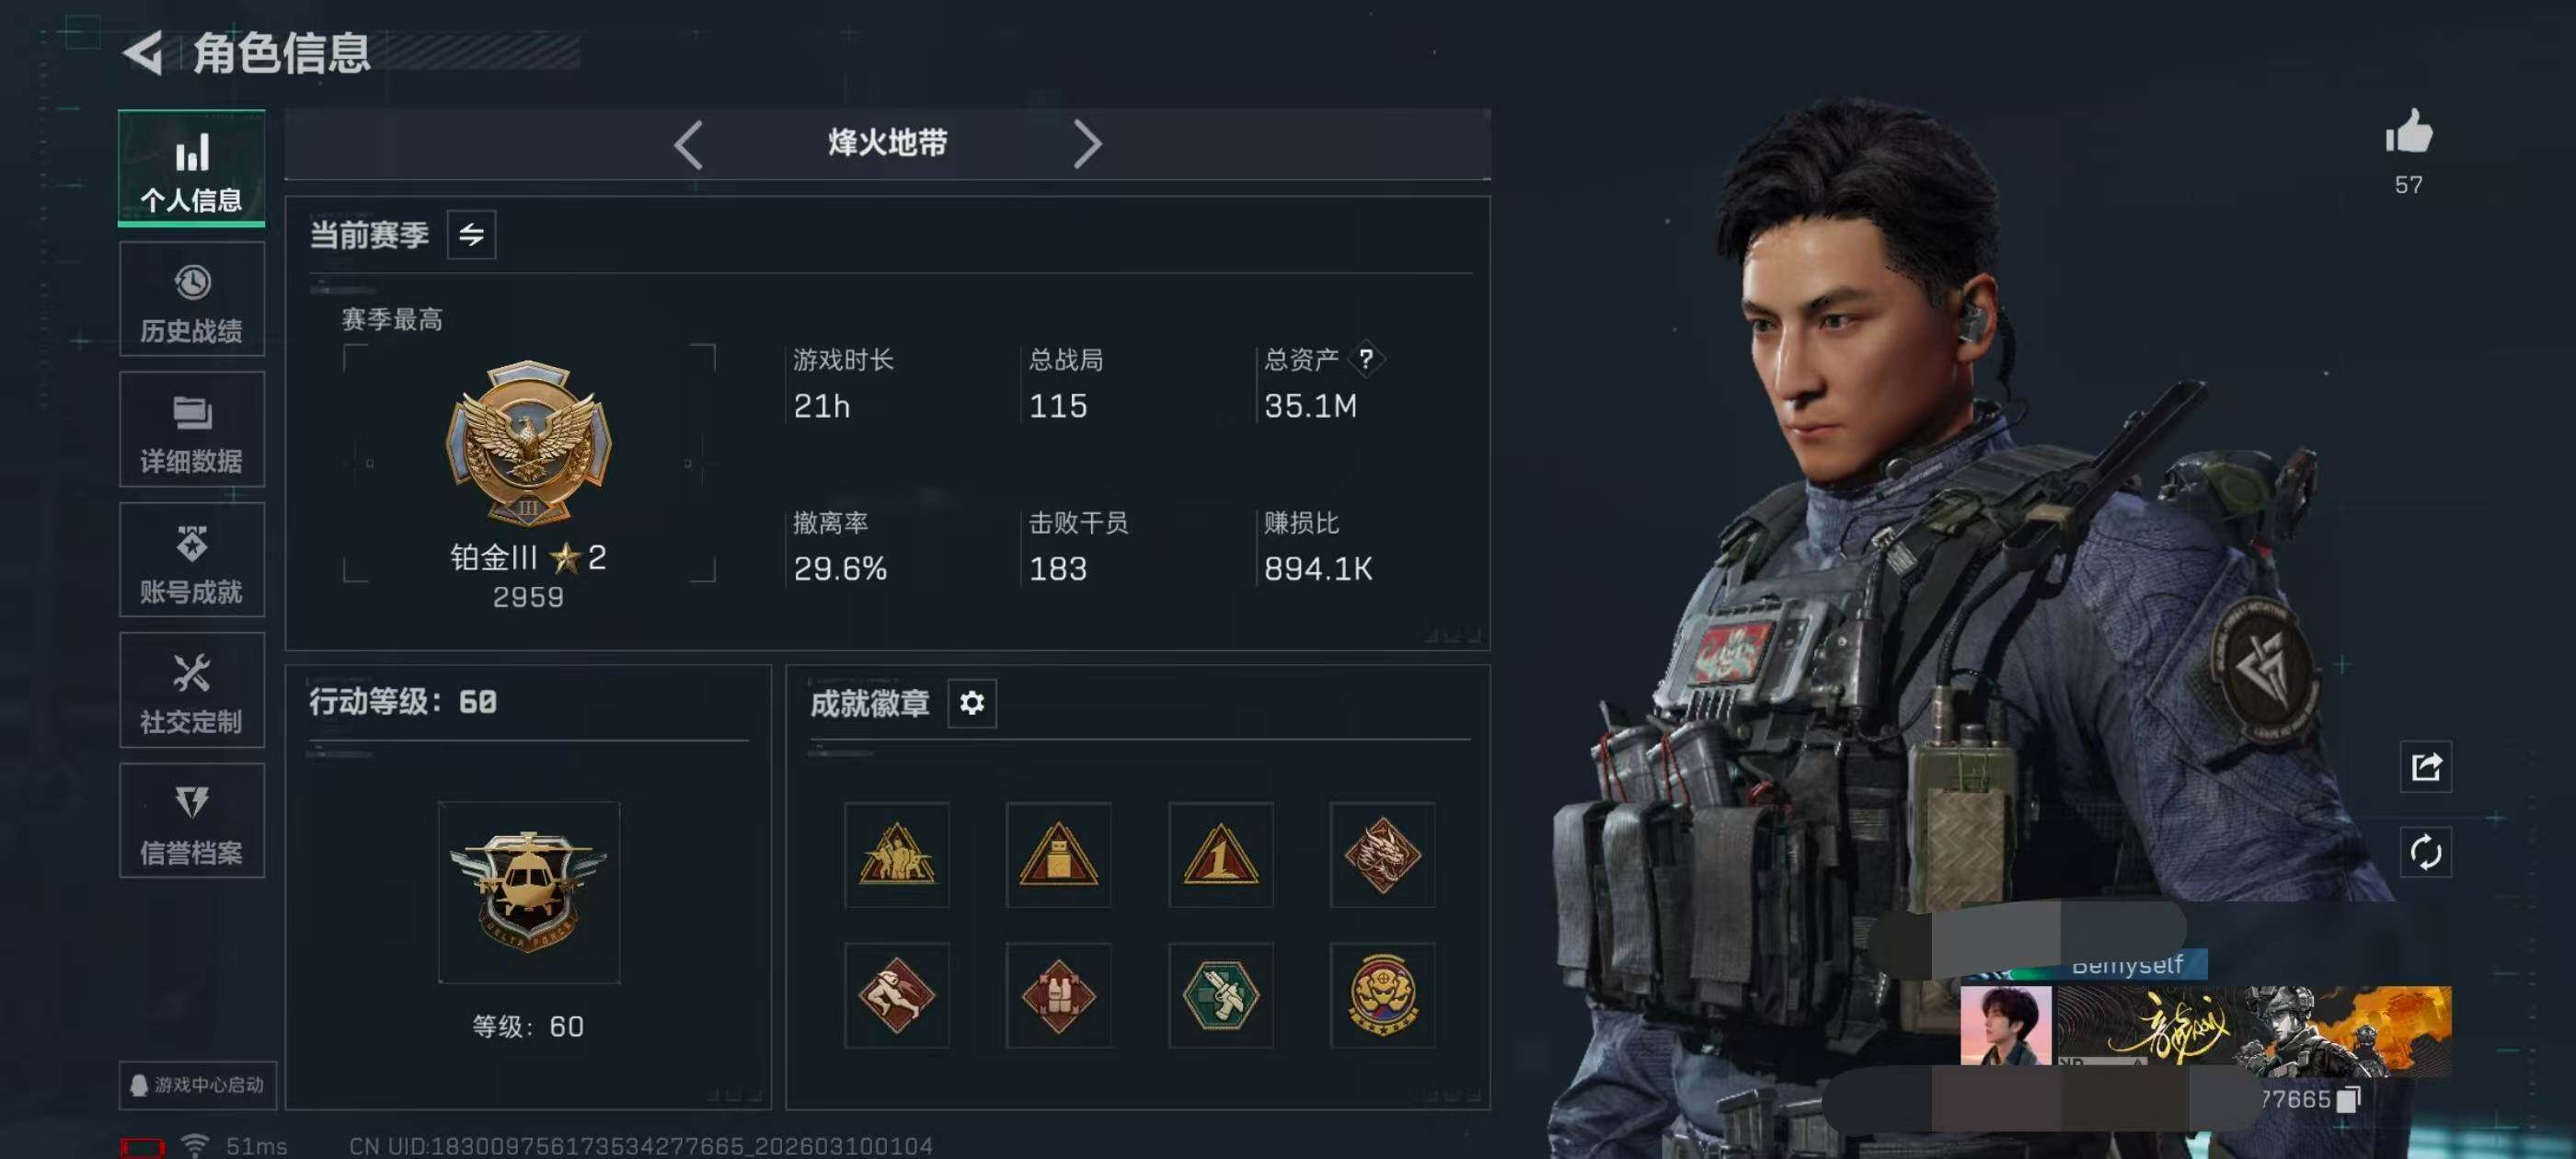Viewport: 2576px width, 1159px height.
Task: Select the dragon-head achievement badge
Action: click(1382, 855)
